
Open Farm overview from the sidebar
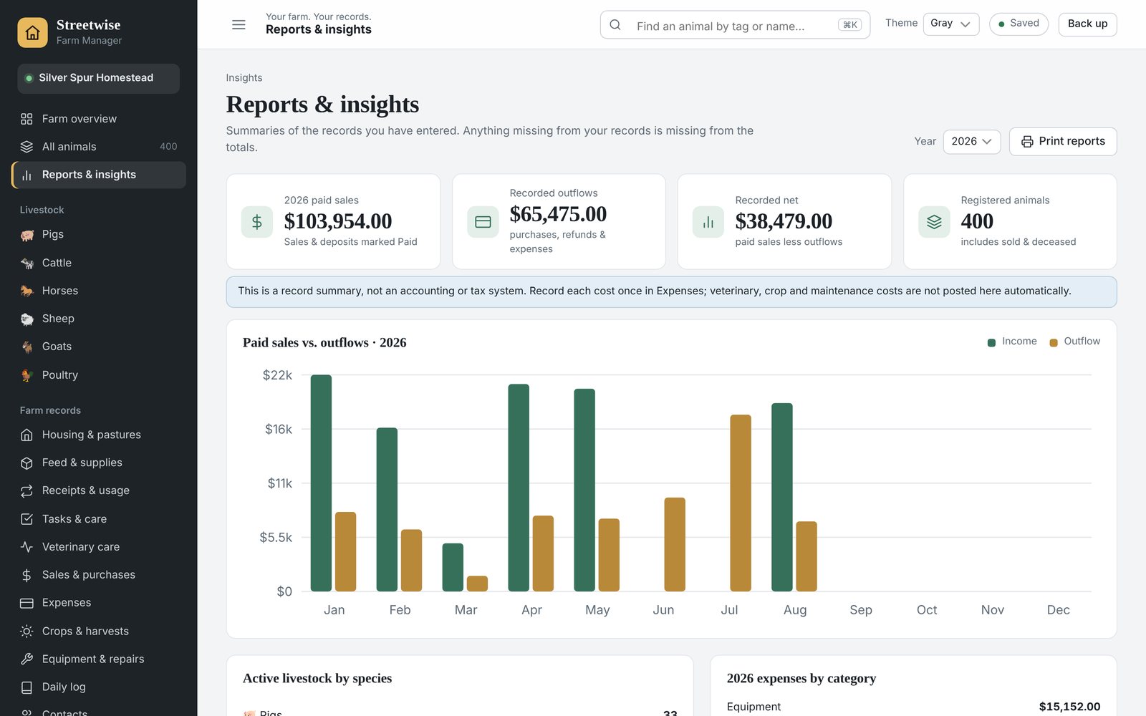click(x=99, y=119)
